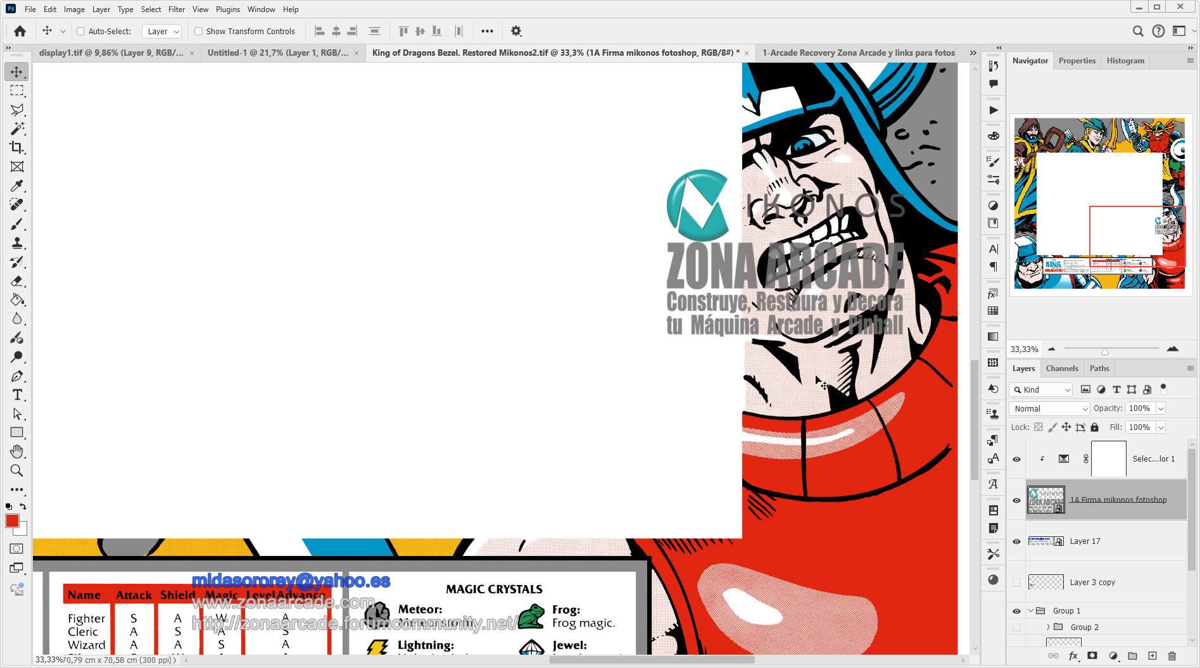Check Show Transform Controls
Screen dimensions: 1200x668
tap(198, 31)
